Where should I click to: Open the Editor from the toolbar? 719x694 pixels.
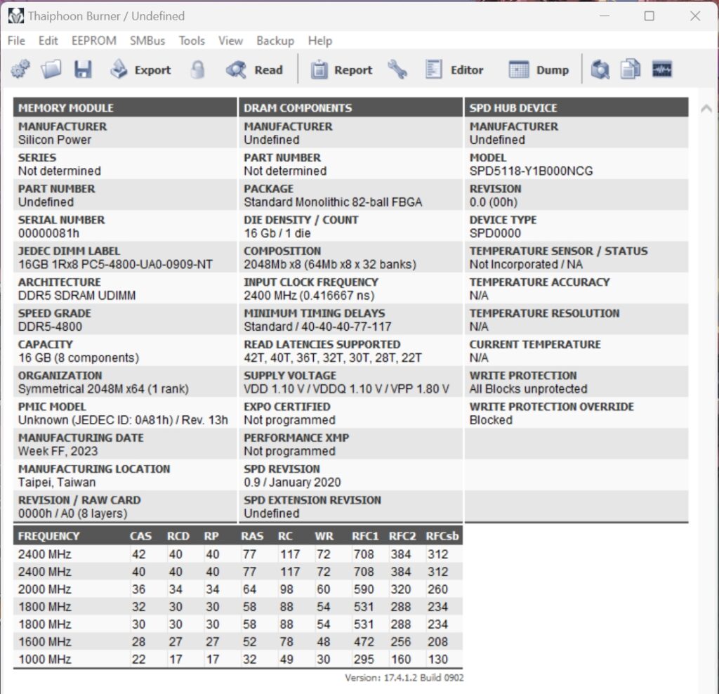pyautogui.click(x=454, y=70)
